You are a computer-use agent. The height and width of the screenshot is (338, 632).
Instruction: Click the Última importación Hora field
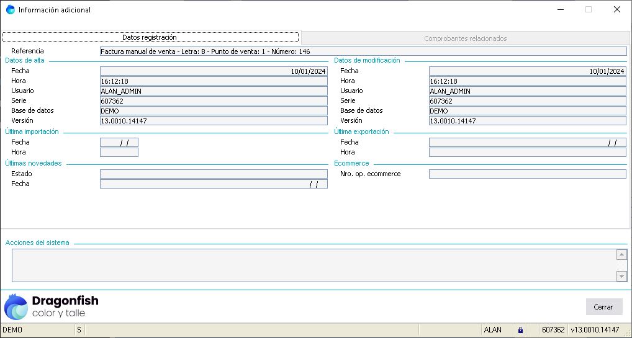click(119, 153)
